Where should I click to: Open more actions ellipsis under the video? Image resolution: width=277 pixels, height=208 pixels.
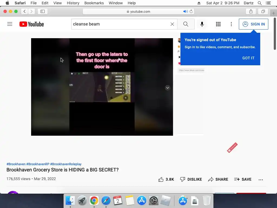click(x=260, y=180)
